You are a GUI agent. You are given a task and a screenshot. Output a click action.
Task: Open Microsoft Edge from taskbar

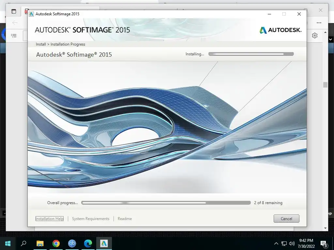(88, 243)
